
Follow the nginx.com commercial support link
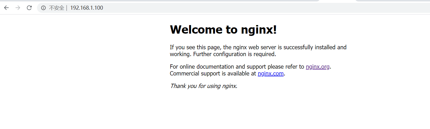pyautogui.click(x=271, y=73)
